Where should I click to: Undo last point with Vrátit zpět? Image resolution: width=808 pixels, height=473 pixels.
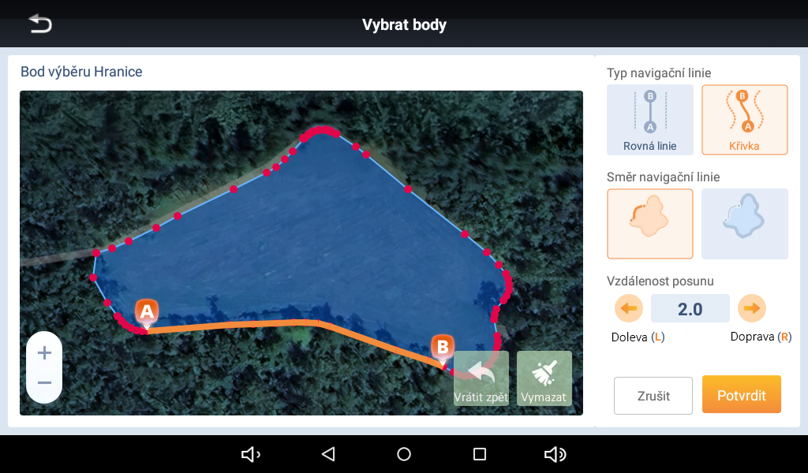tap(481, 378)
